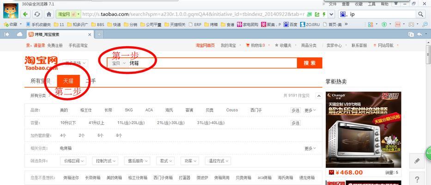
Task: Open the 款式 filter dropdown
Action: click(x=165, y=161)
